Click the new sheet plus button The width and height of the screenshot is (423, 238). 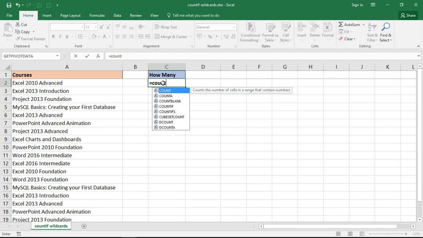(84, 226)
